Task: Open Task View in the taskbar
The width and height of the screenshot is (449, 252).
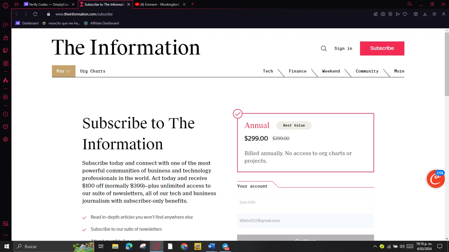Action: [101, 246]
